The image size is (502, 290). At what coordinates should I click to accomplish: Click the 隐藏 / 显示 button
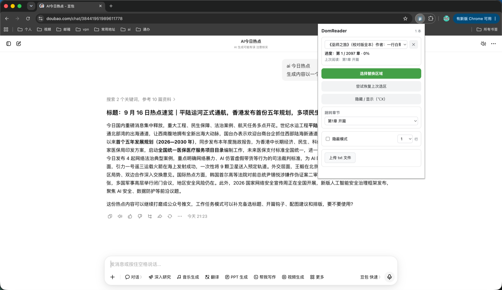pyautogui.click(x=371, y=99)
